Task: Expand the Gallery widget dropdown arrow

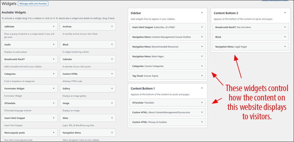Action: pos(112,88)
